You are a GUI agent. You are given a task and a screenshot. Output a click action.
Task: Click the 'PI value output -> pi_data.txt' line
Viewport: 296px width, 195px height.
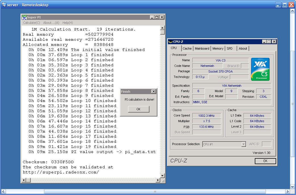click(x=92, y=152)
